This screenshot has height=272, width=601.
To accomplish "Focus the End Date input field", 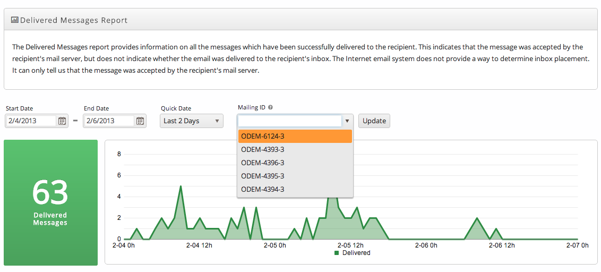I will (x=109, y=121).
